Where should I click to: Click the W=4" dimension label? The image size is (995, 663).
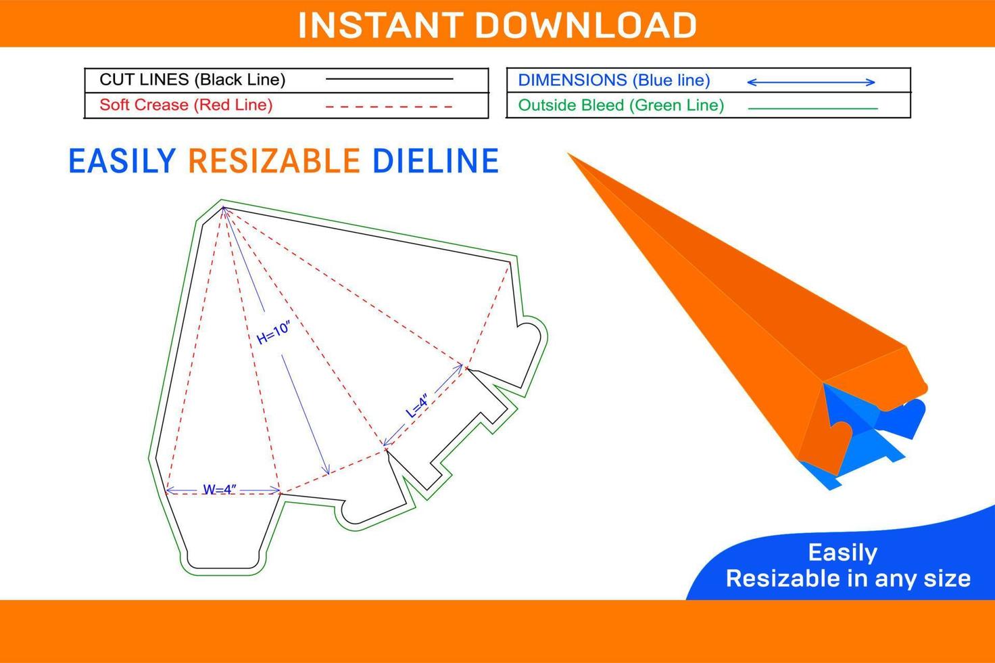(220, 489)
